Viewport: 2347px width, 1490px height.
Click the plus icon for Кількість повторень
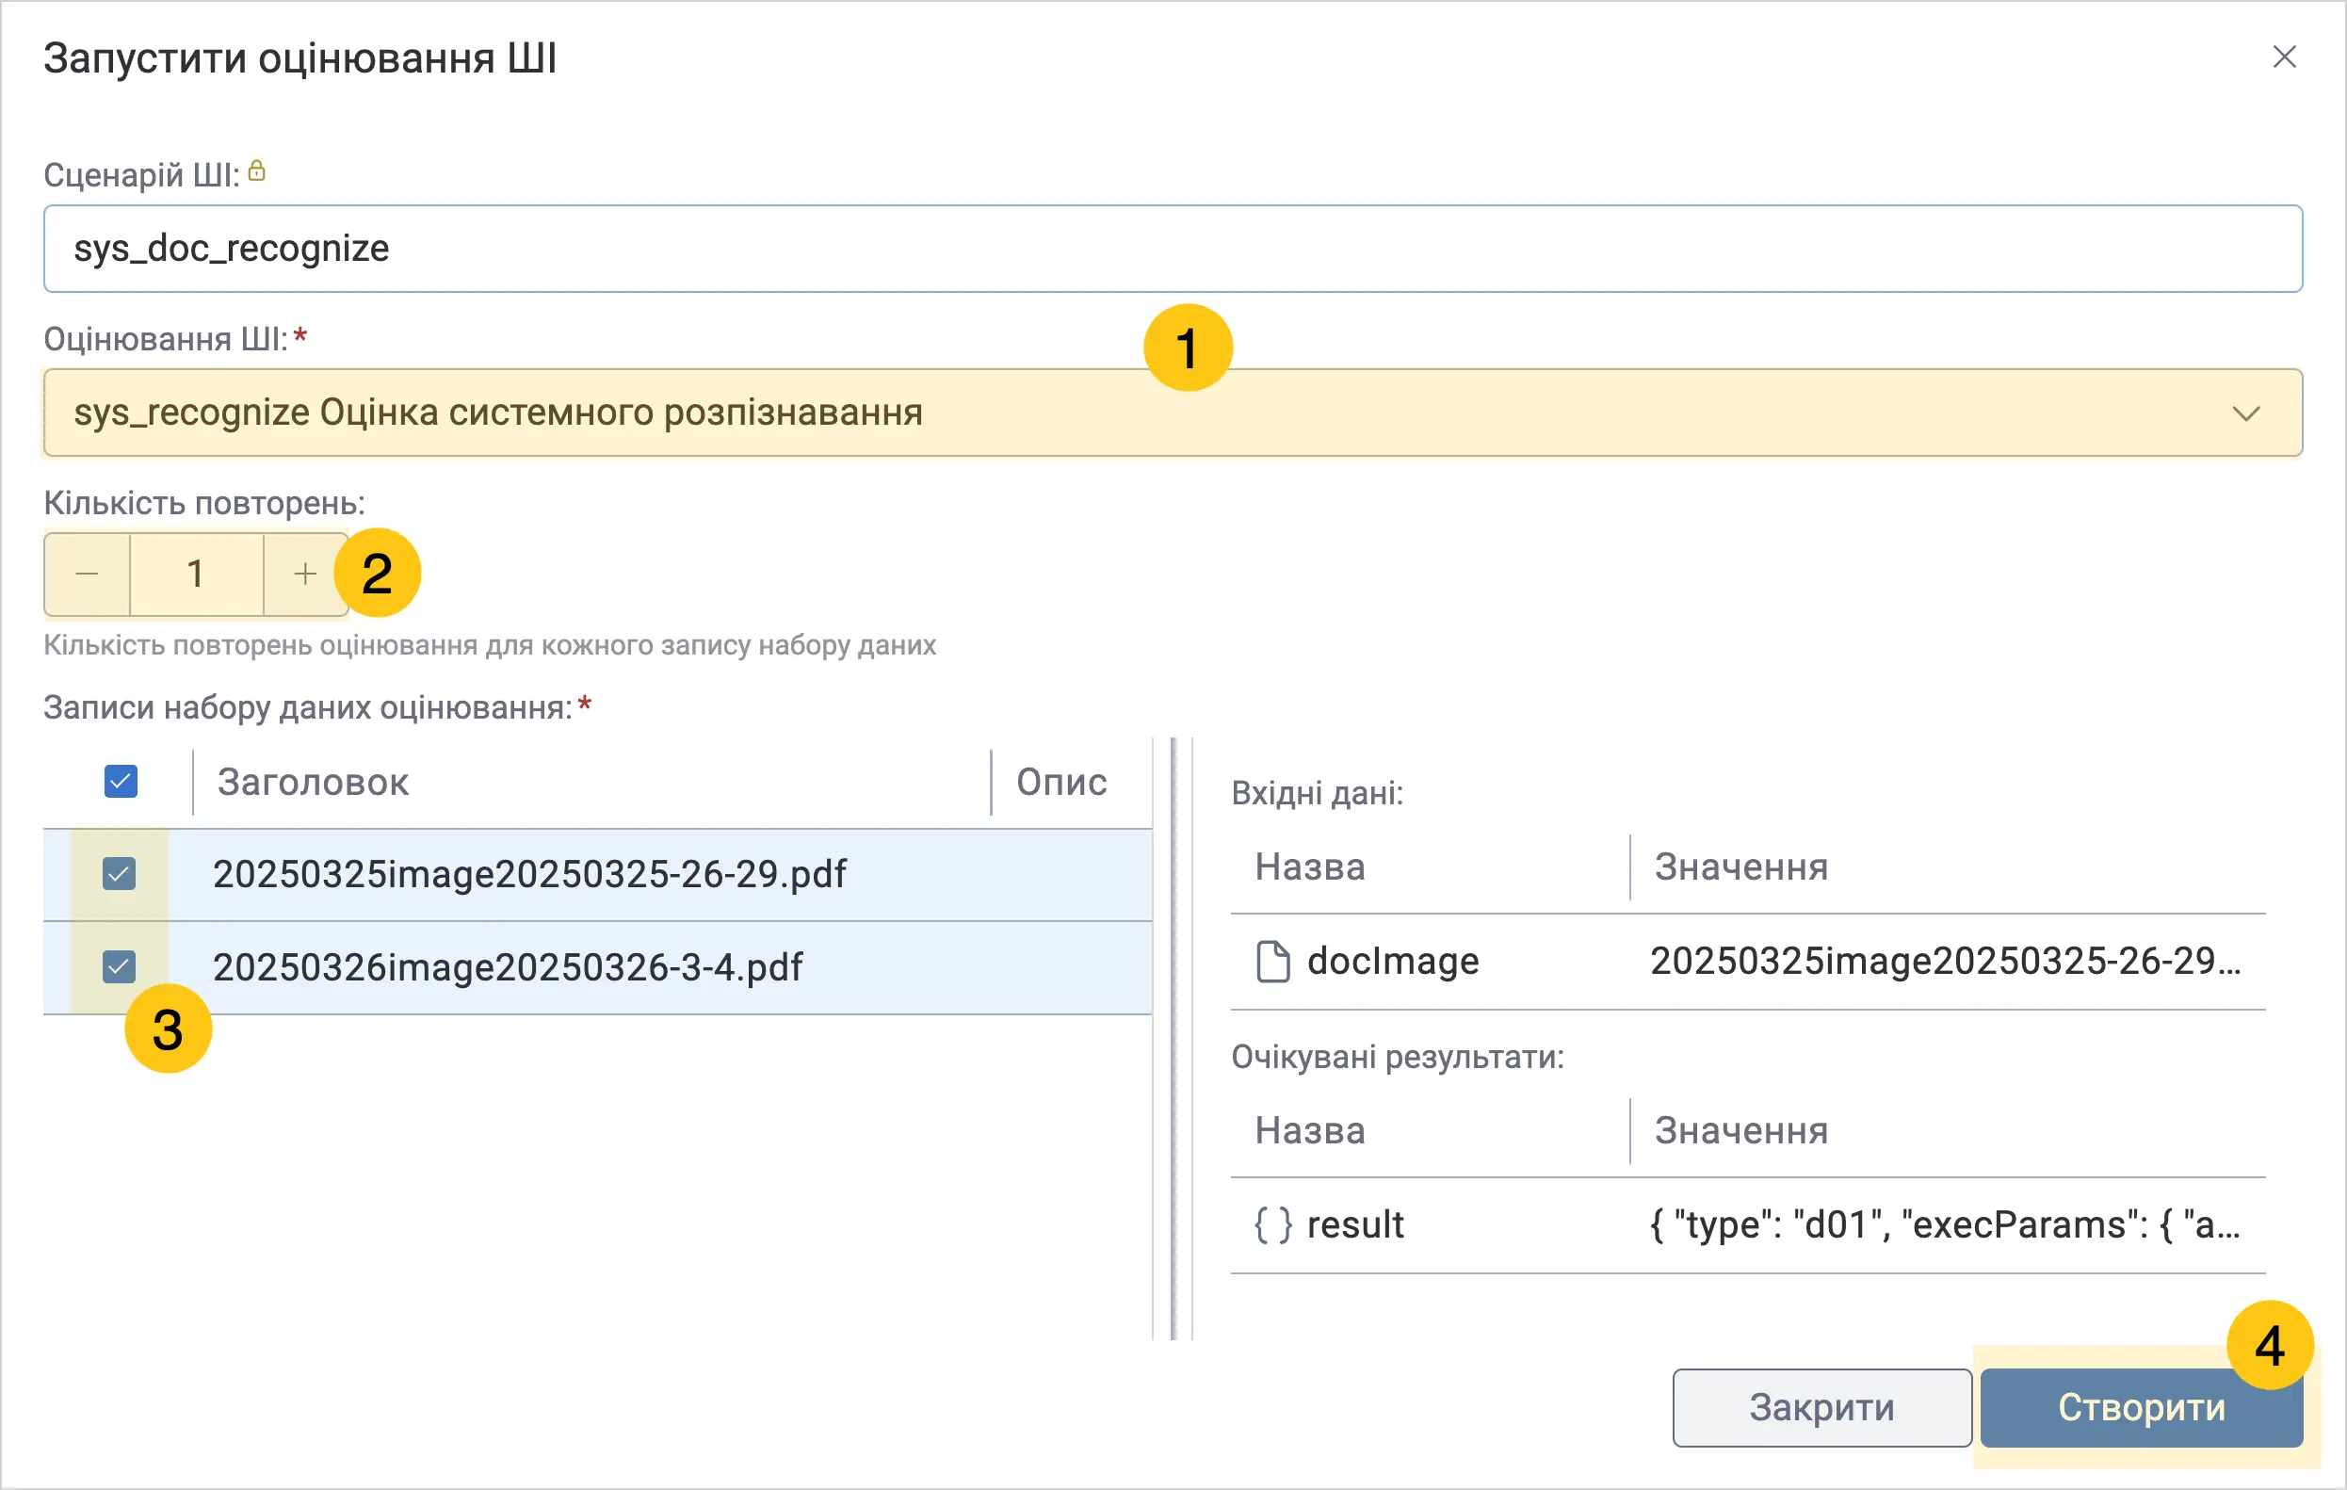(x=305, y=574)
